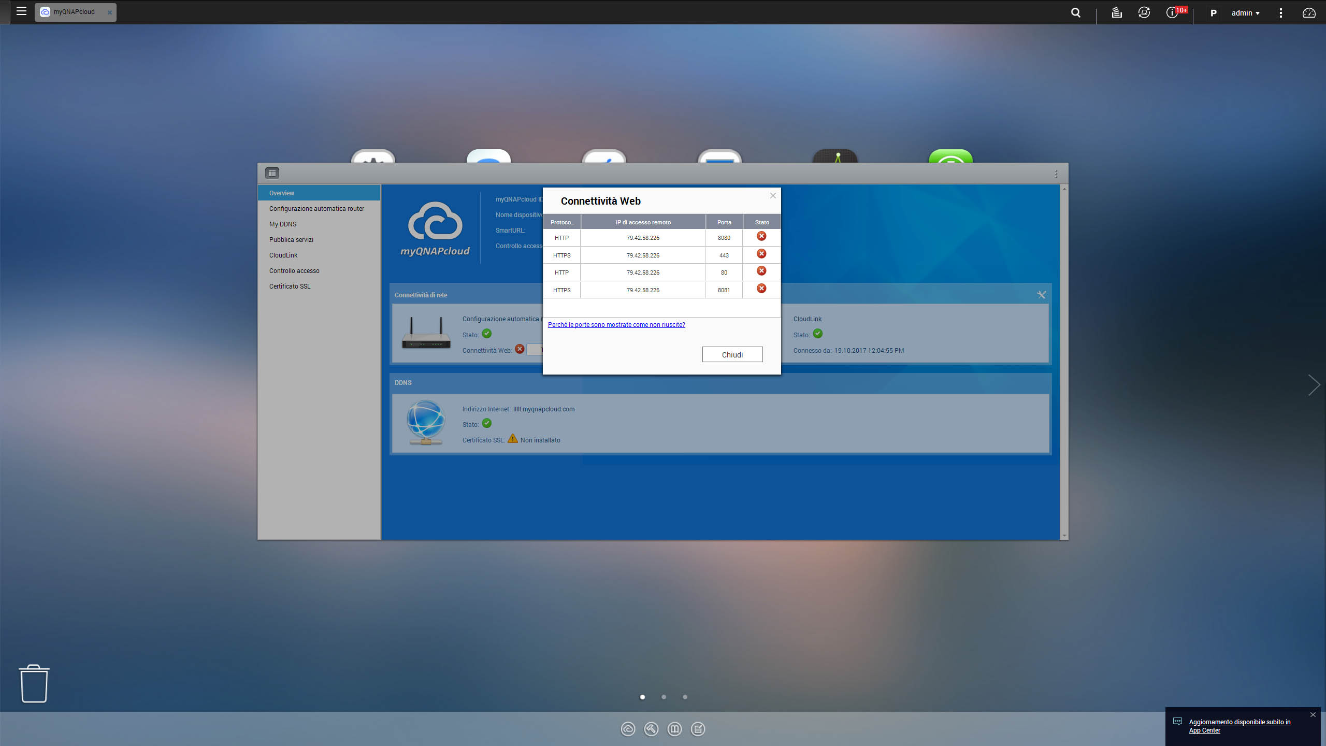Click the search magnifier icon

coord(1076,13)
